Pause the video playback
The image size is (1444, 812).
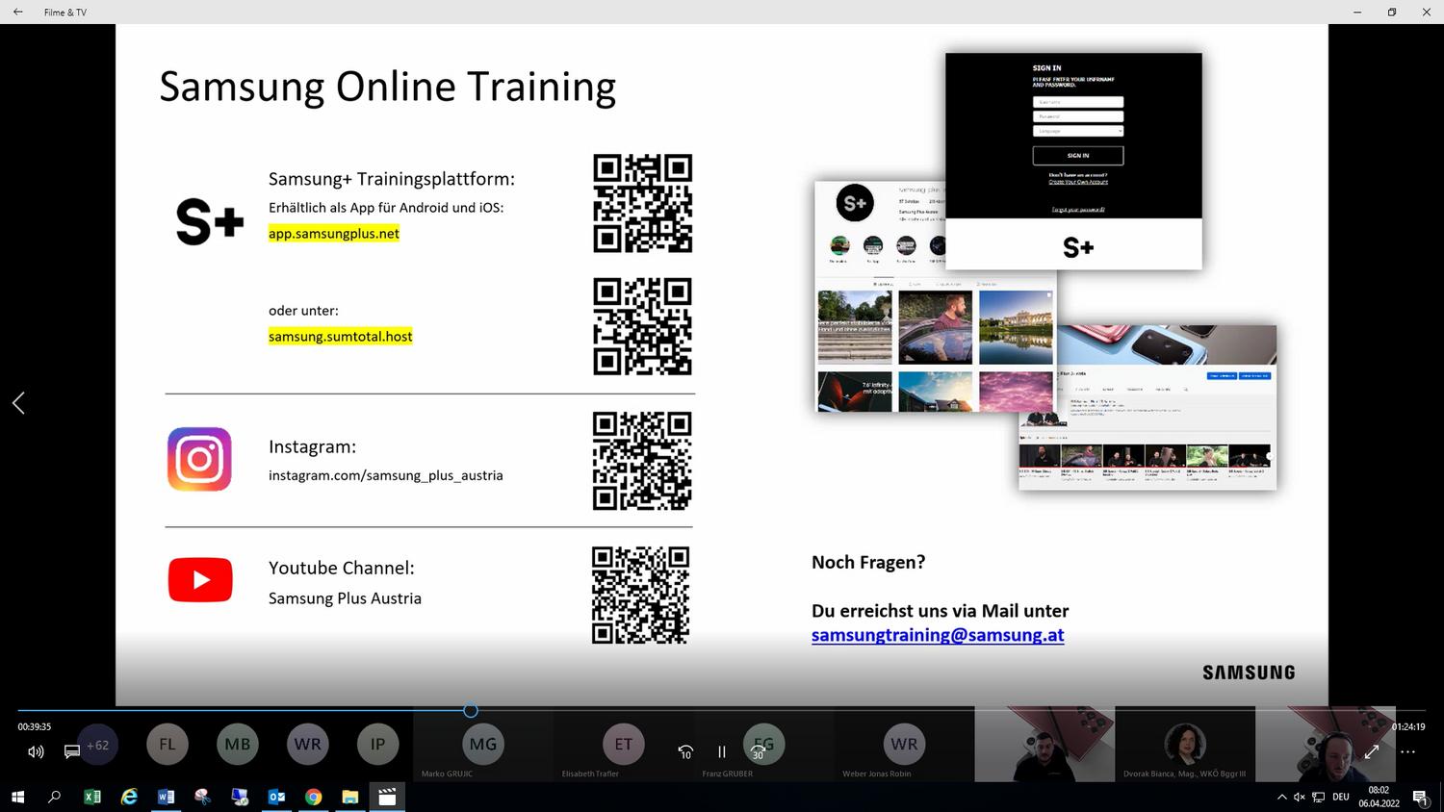coord(722,751)
